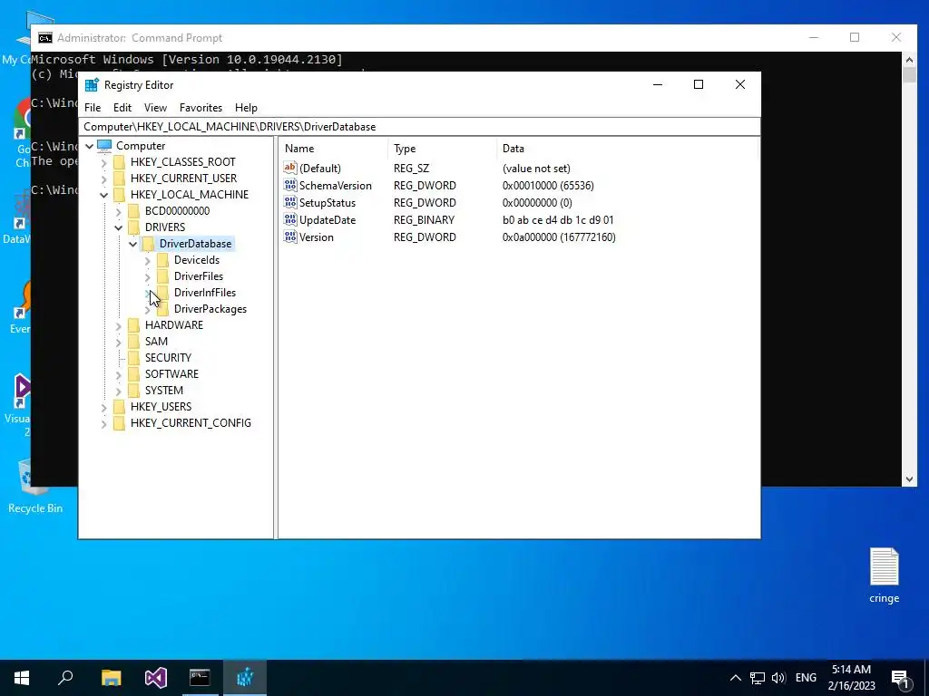Select the SECURITY folder icon
929x696 pixels.
coord(134,358)
